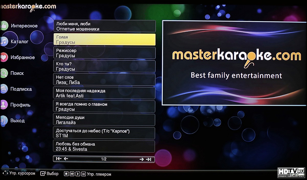Viewport: 307px width, 180px height.
Task: Jump to last page arrow
Action: [149, 159]
